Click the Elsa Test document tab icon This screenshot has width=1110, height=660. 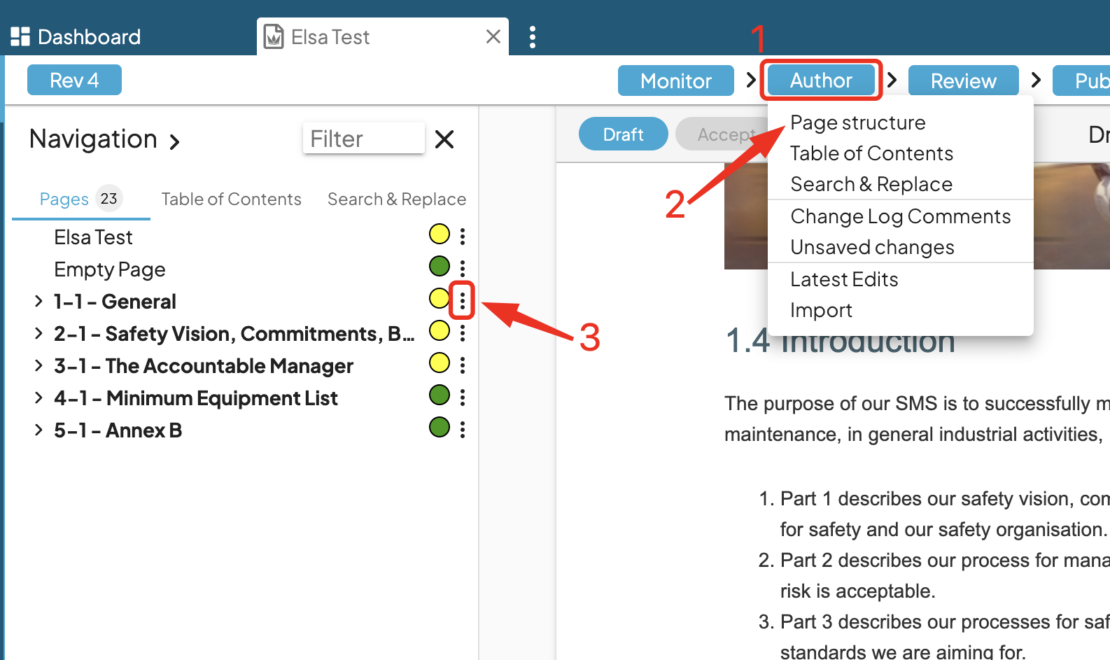click(x=274, y=36)
